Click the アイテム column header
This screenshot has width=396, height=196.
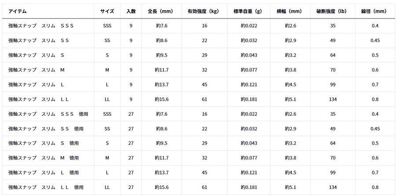pos(18,11)
